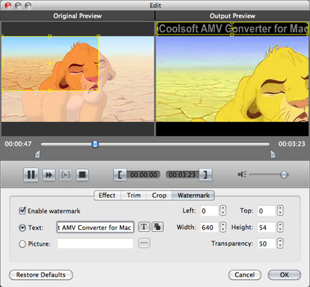
Task: Click the Picture path input field
Action: pos(95,244)
